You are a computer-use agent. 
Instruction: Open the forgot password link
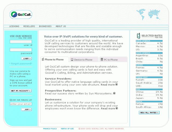21,64
